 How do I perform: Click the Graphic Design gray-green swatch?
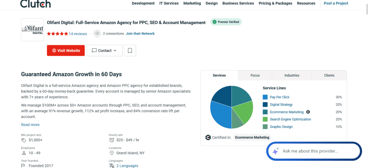point(265,127)
